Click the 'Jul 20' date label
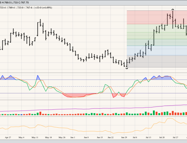 coord(162,137)
